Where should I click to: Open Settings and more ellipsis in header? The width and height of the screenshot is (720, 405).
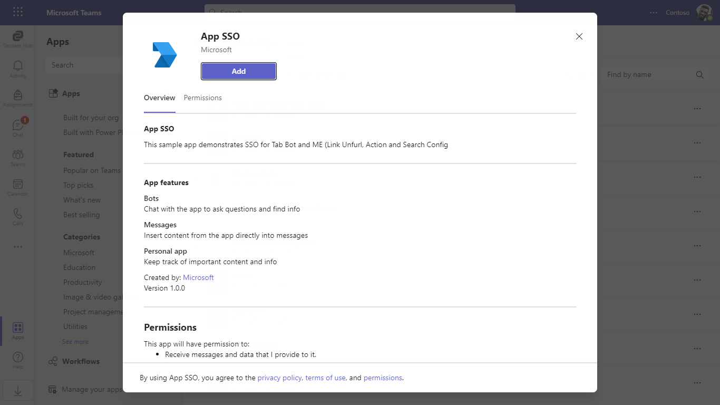tap(654, 13)
